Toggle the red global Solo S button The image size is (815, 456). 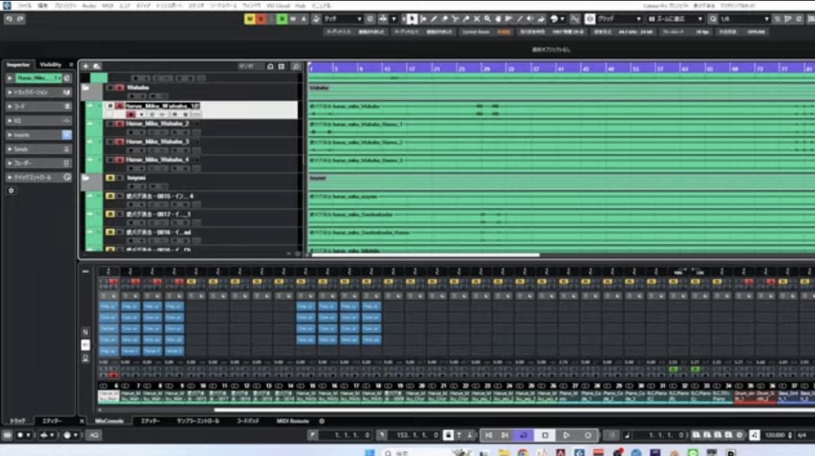click(x=261, y=19)
